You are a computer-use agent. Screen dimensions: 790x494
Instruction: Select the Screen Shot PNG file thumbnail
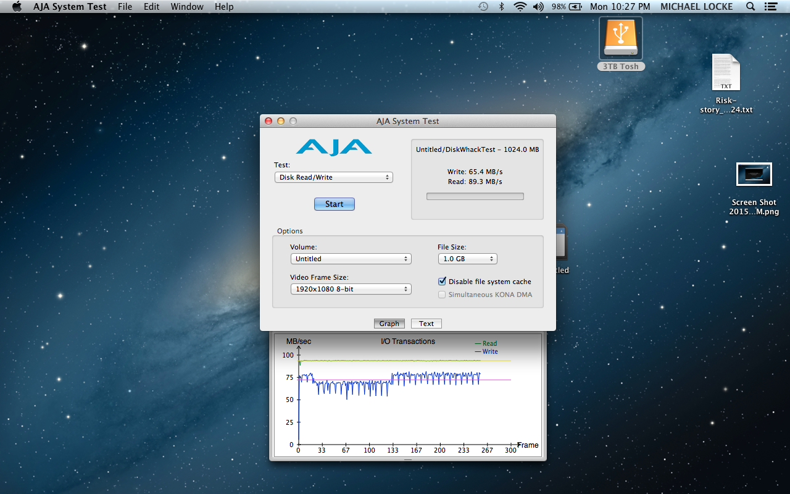[x=754, y=174]
